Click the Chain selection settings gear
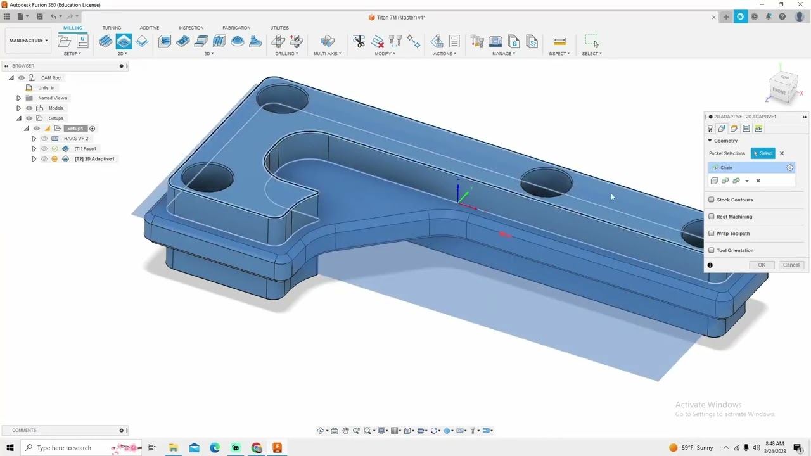Viewport: 811px width, 456px height. 789,168
